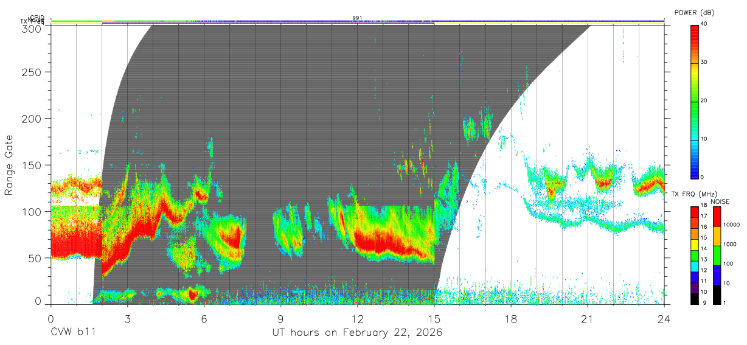Click the 100 tick on Range Gate axis
The height and width of the screenshot is (345, 747).
(32, 211)
